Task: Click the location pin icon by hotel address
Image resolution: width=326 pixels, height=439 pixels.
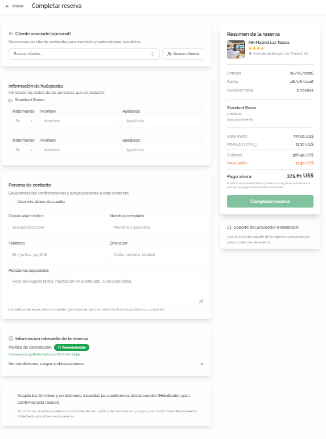Action: click(250, 53)
